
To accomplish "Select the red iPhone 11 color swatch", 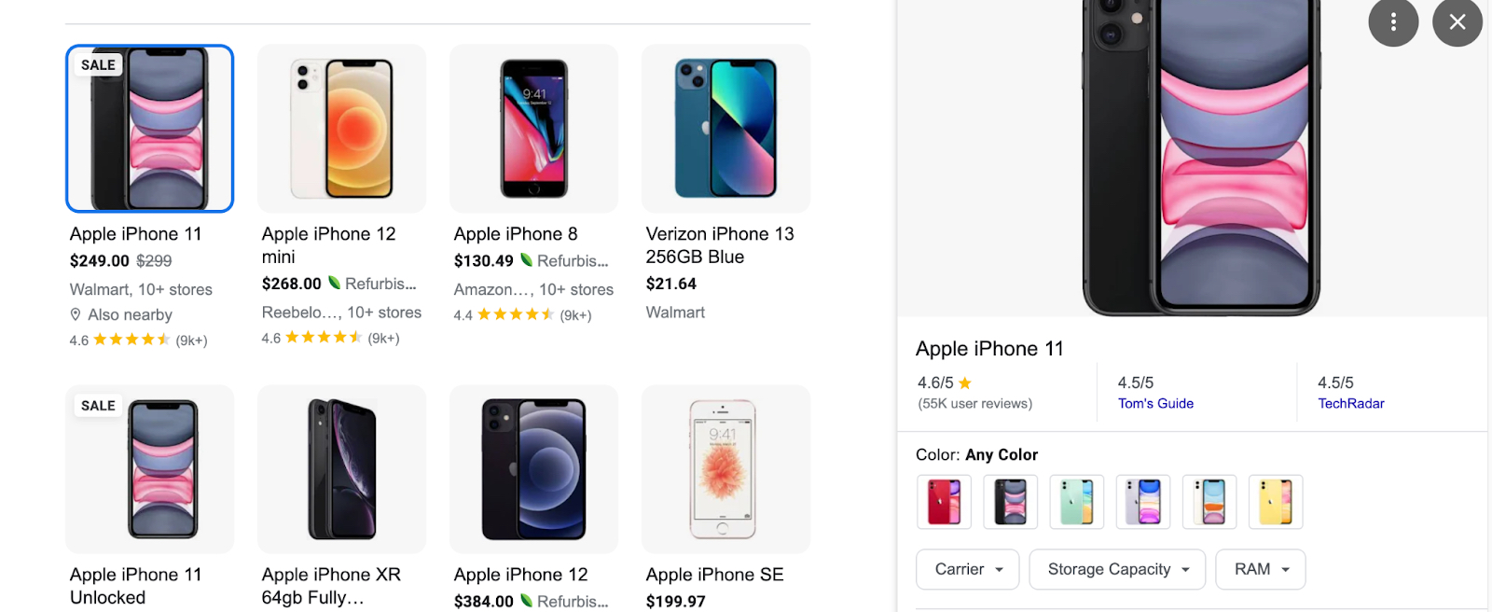I will pyautogui.click(x=944, y=501).
